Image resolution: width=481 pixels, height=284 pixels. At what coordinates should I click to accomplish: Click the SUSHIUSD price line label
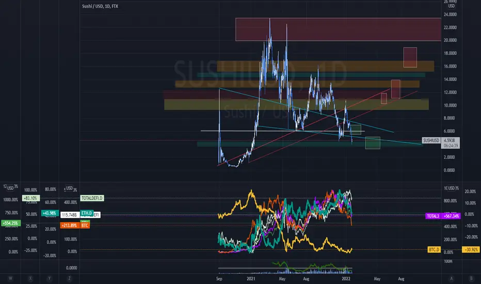pos(431,140)
